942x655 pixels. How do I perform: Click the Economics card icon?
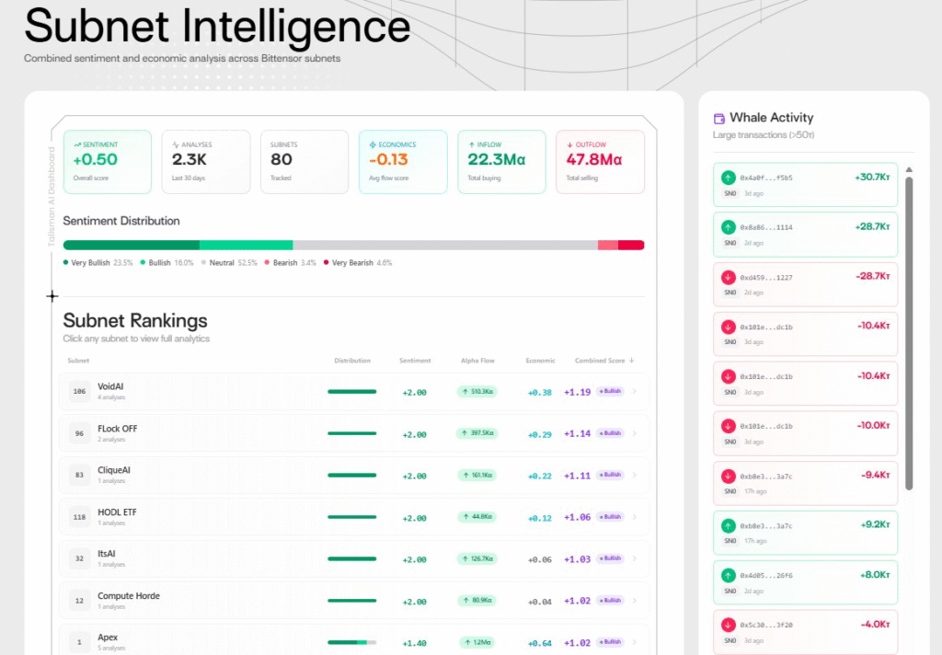pyautogui.click(x=373, y=144)
